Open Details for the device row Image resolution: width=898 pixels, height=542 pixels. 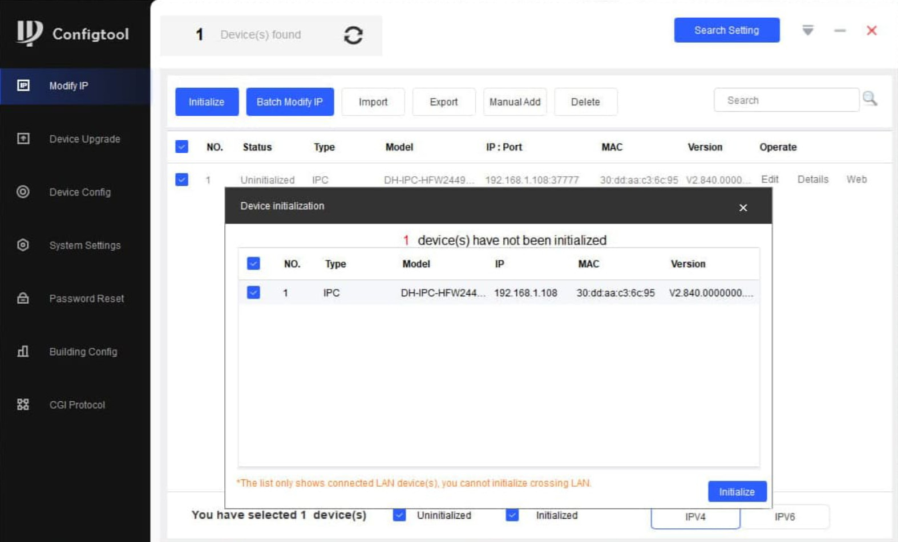click(x=813, y=179)
